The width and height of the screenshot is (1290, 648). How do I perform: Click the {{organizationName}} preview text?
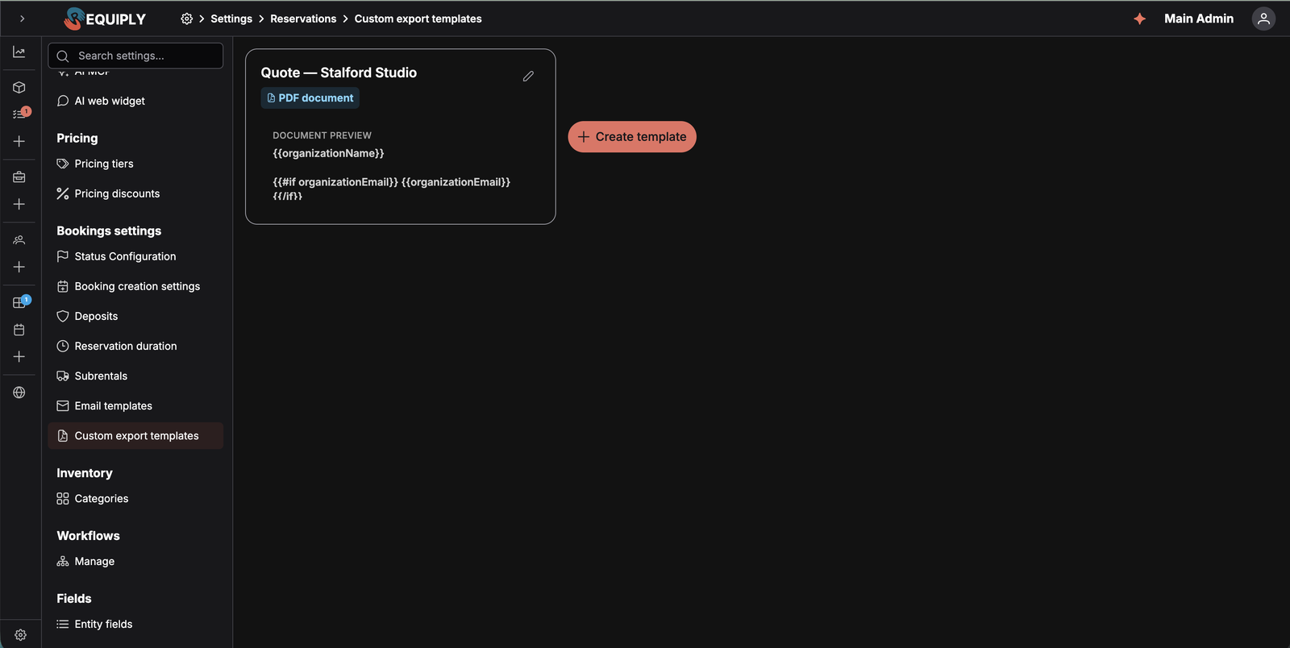coord(328,153)
